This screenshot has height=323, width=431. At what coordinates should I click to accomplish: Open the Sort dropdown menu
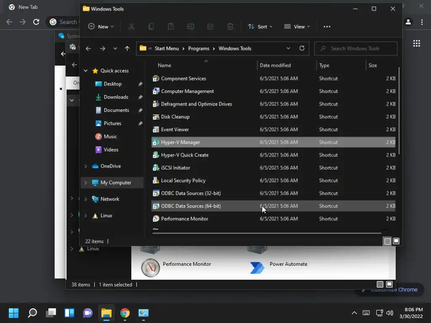tap(260, 26)
